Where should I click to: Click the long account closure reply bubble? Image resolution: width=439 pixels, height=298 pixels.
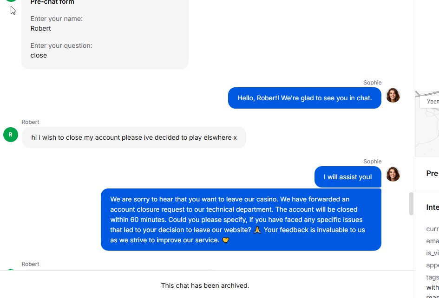241,220
